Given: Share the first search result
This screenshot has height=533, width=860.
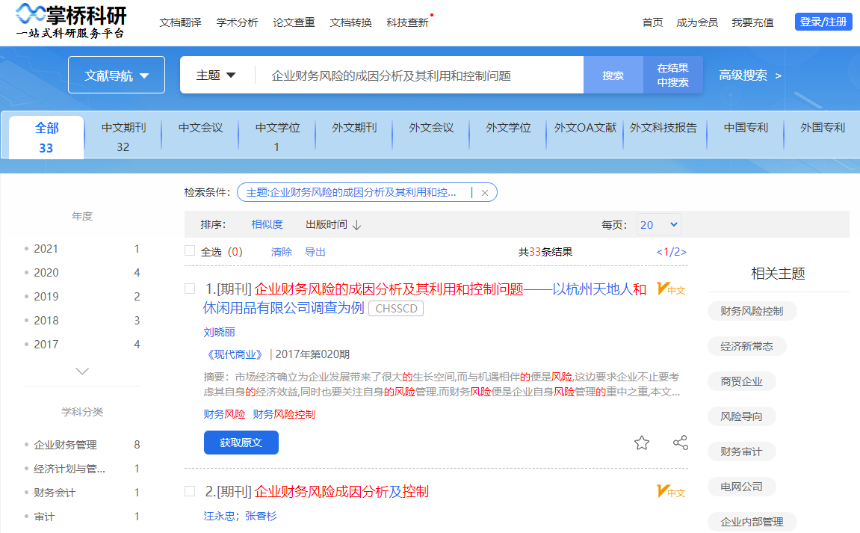Looking at the screenshot, I should [x=681, y=443].
